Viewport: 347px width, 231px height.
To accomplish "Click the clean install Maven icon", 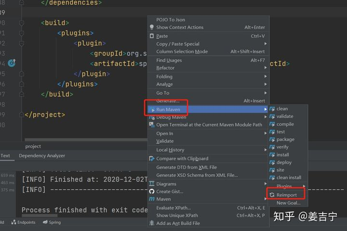I will coord(272,178).
